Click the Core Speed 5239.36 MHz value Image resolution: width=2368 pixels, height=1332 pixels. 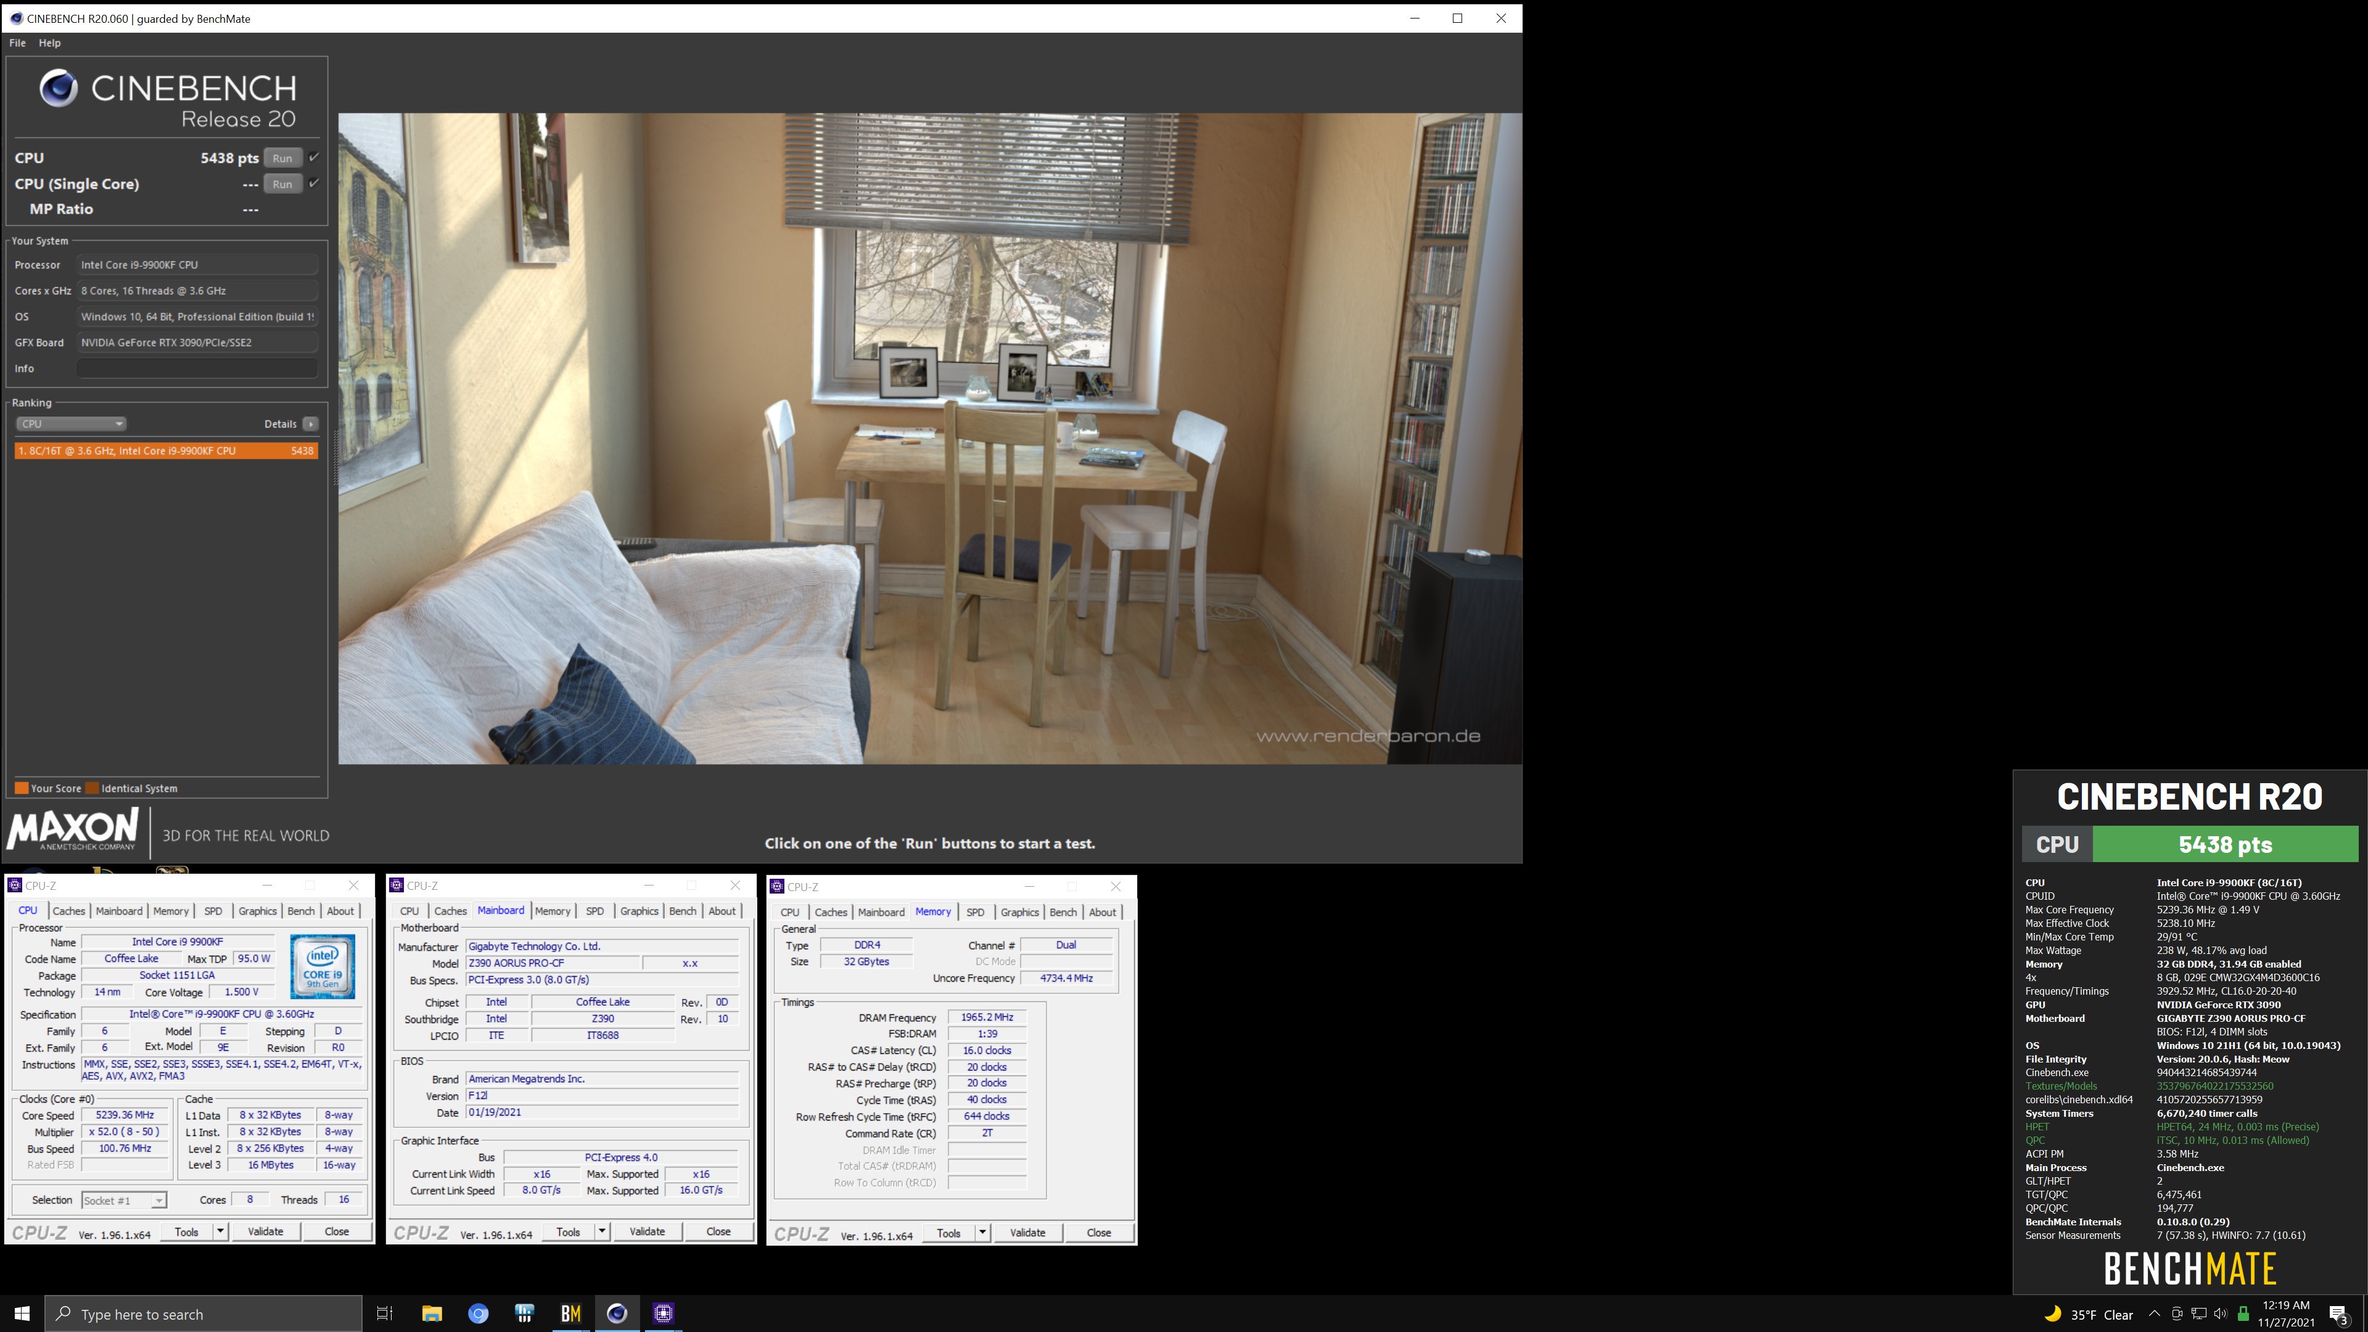(125, 1115)
